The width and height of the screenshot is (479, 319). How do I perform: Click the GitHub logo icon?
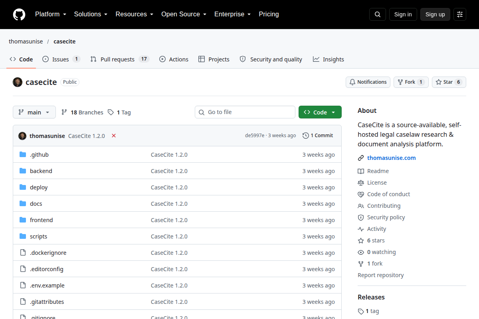19,14
